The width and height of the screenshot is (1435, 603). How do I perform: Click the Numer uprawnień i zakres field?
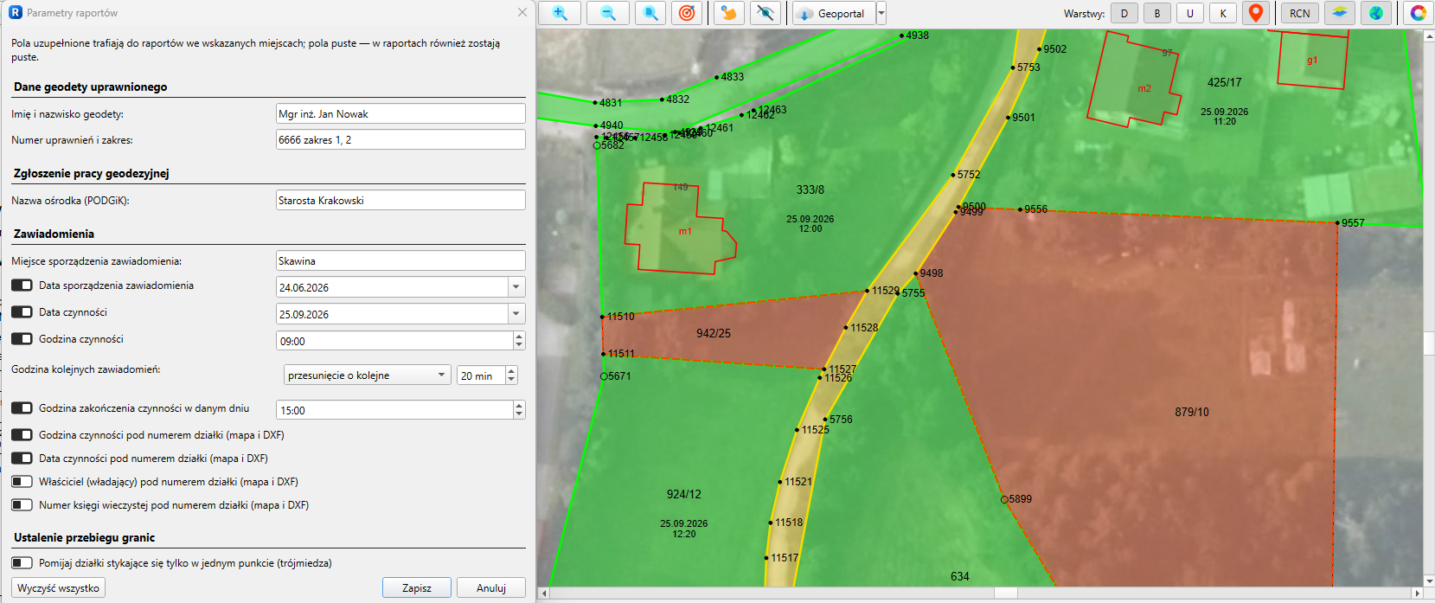(400, 140)
